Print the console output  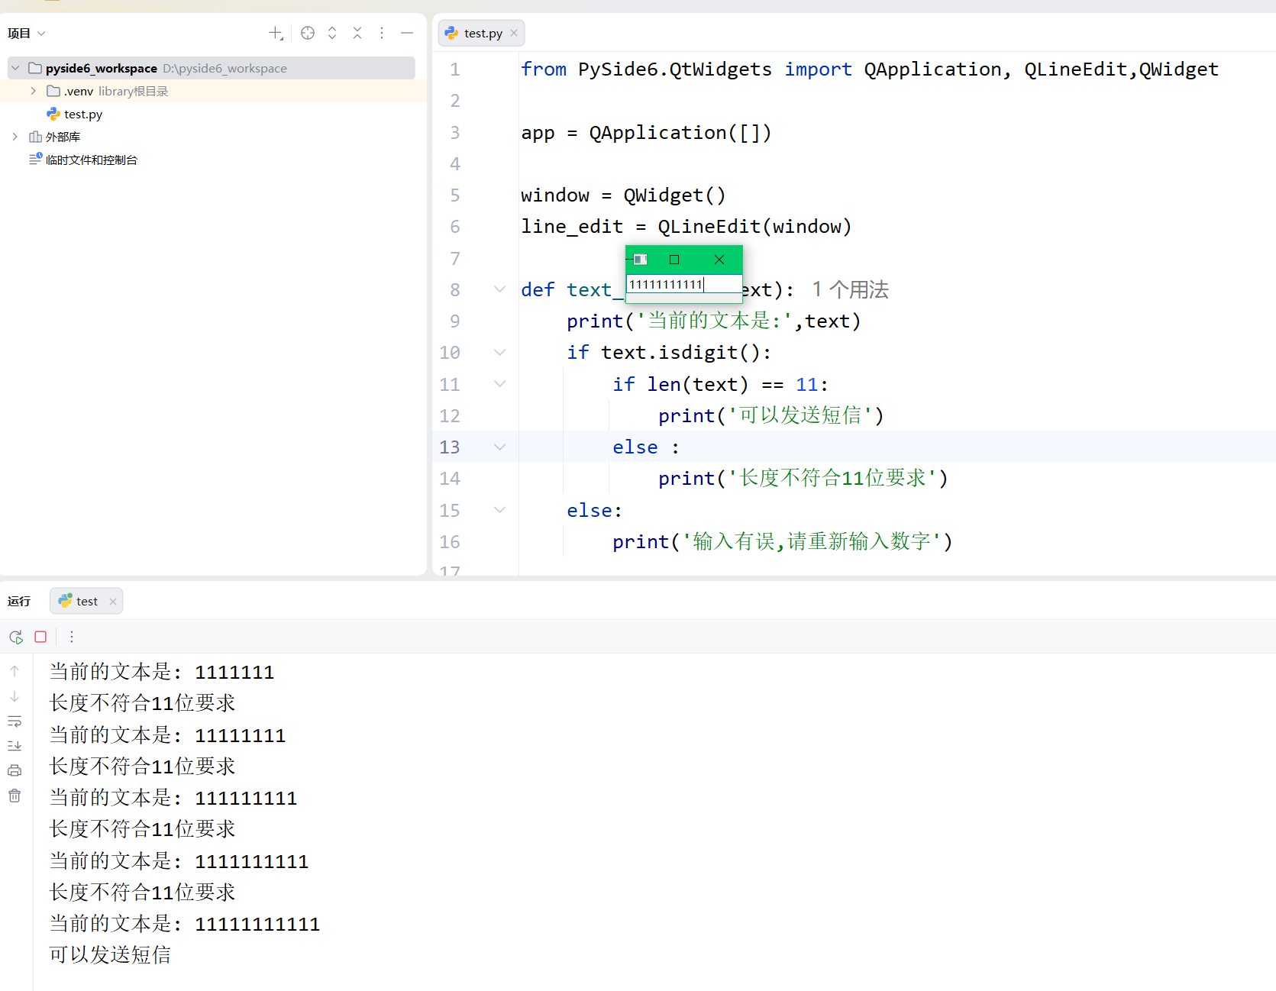pyautogui.click(x=15, y=770)
